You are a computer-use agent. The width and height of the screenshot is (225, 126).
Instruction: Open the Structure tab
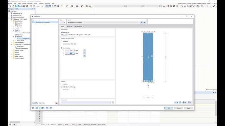(70, 27)
